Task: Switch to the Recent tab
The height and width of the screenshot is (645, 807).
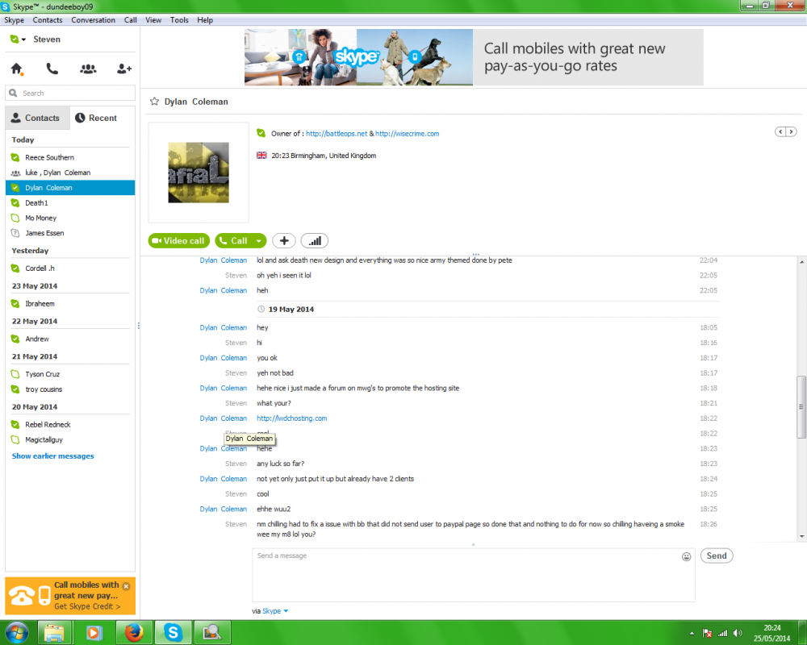Action: tap(96, 118)
